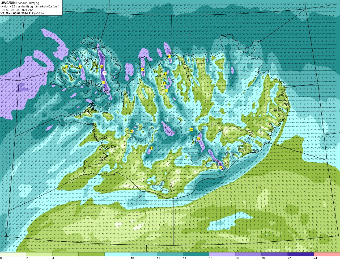Screen dimensions: 340x260
Task: Click the 14–16 m/s dark teal legend swatch
Action: coord(196,254)
